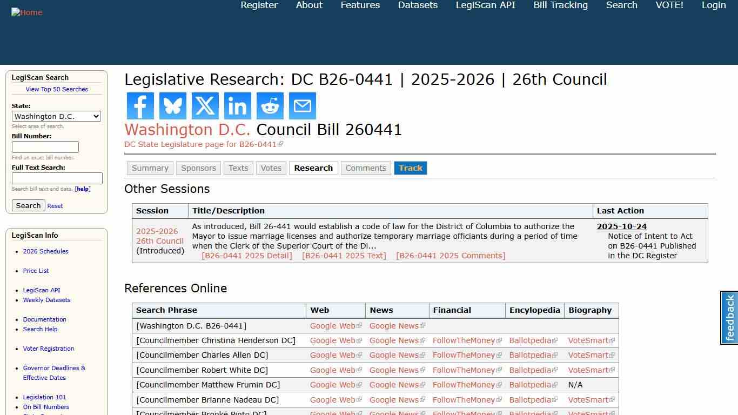Post the bill to Reddit
738x415 pixels.
(270, 106)
